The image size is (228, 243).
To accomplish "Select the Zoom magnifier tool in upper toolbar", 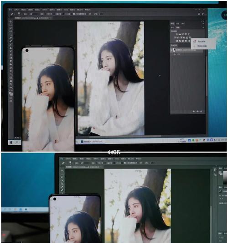I will point(11,85).
